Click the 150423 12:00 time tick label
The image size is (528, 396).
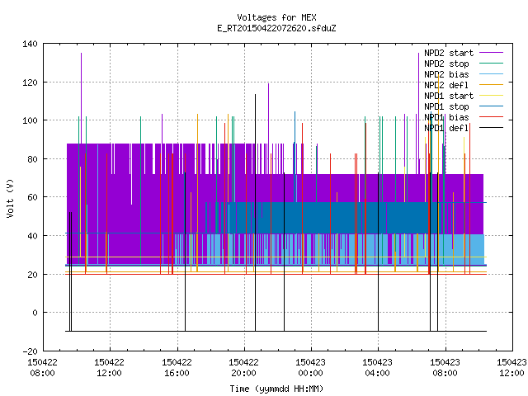(x=511, y=368)
